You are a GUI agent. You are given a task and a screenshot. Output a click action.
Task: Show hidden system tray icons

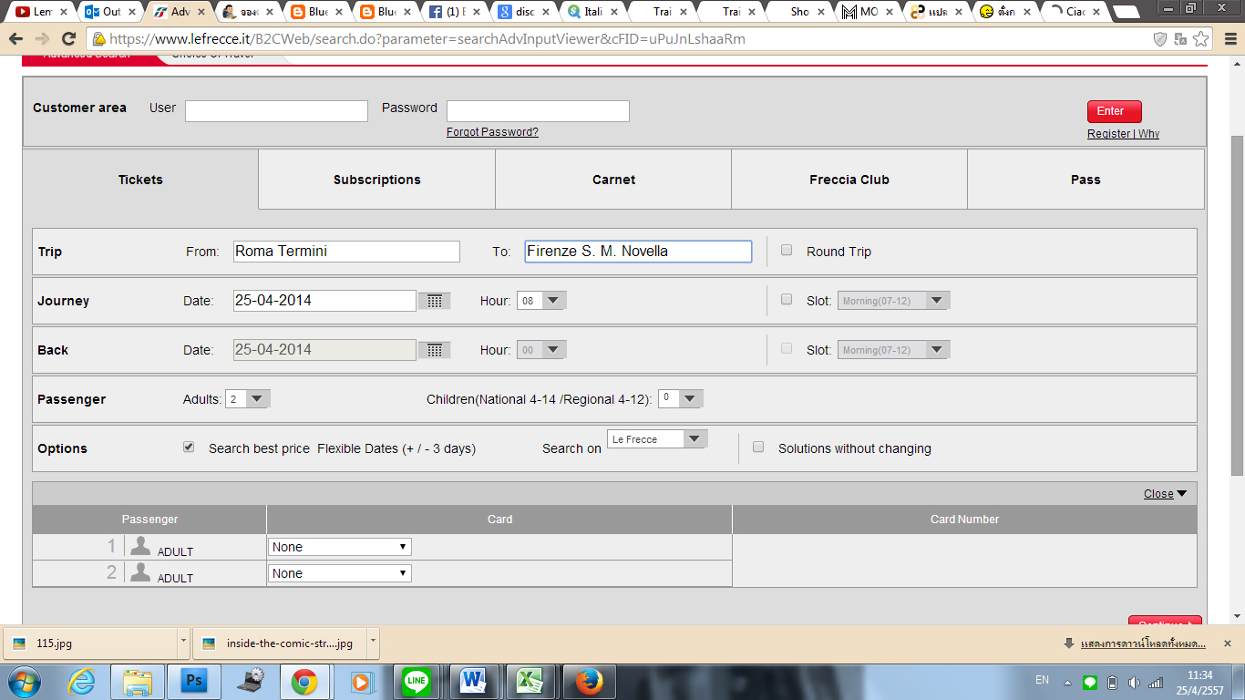click(x=1066, y=682)
